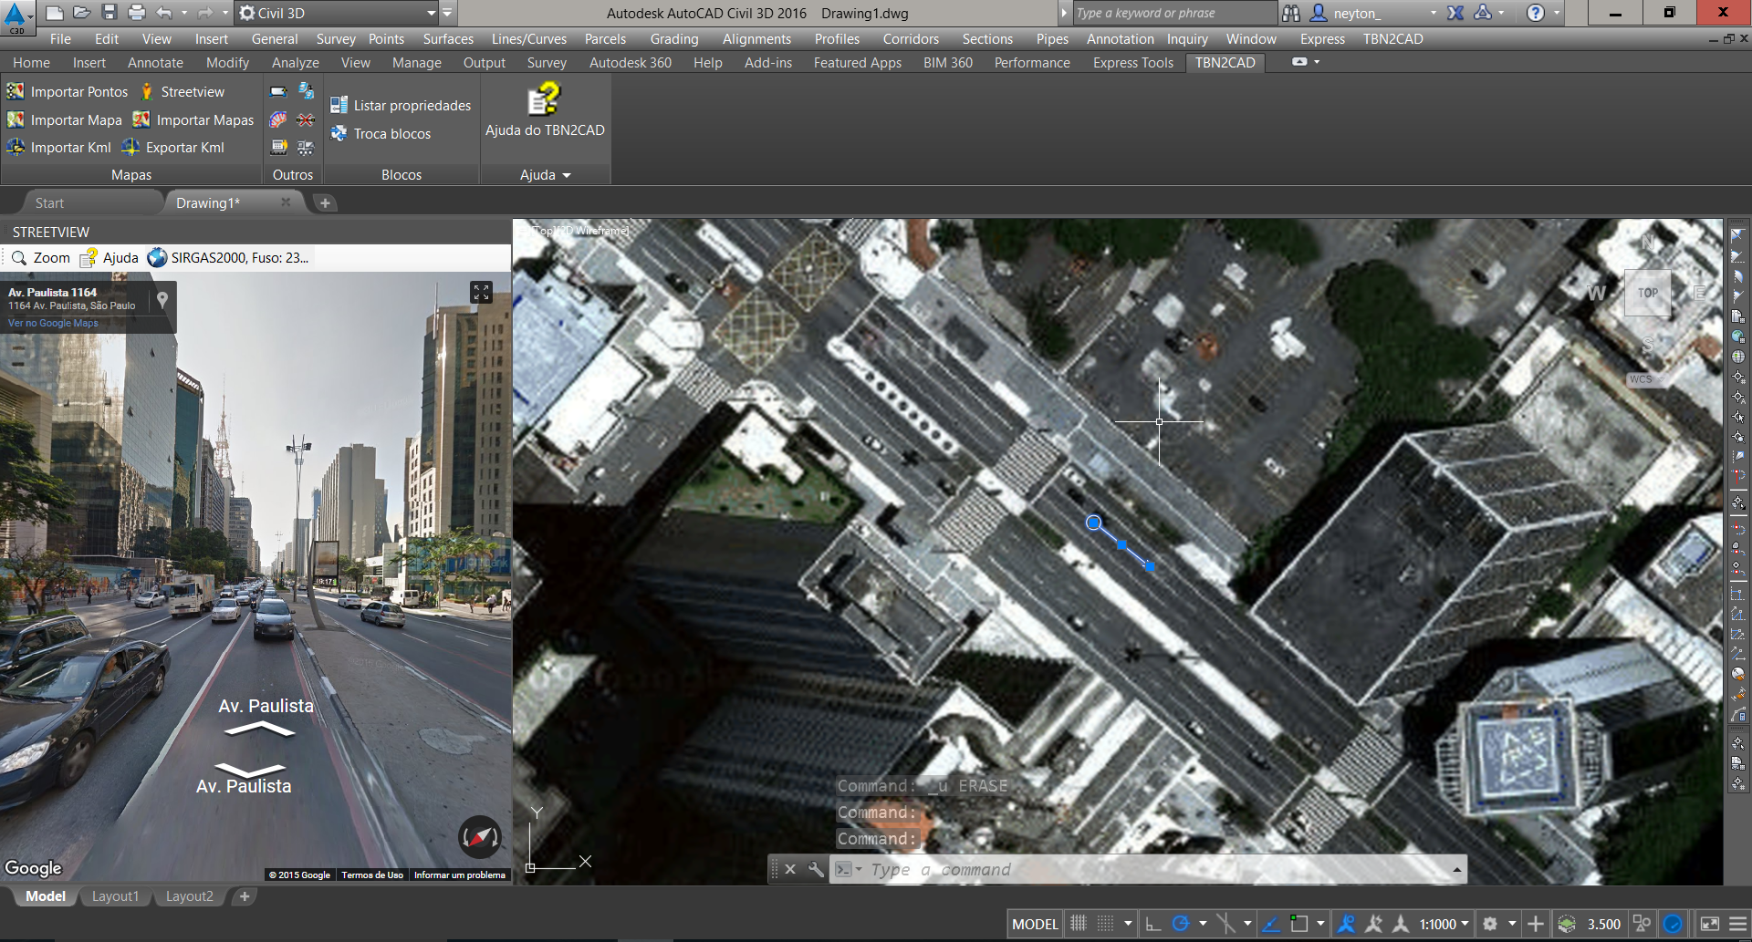1752x942 pixels.
Task: Click Troca blocos tool
Action: (381, 134)
